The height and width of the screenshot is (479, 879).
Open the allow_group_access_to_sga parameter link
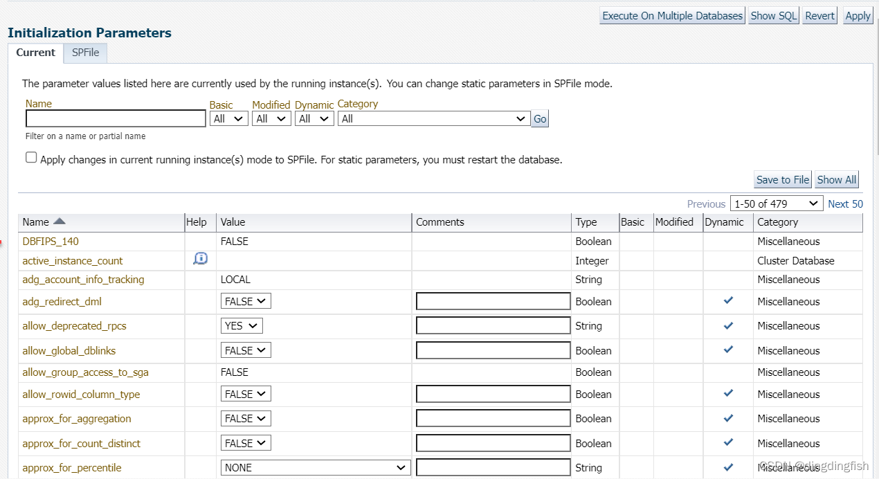[85, 372]
